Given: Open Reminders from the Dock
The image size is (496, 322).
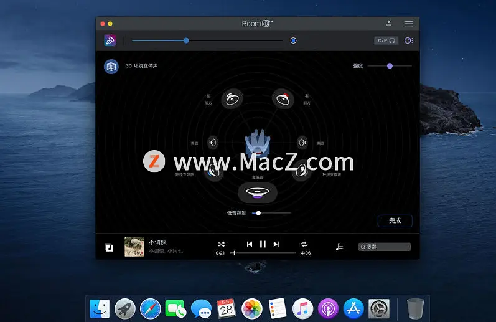Looking at the screenshot, I should (277, 308).
